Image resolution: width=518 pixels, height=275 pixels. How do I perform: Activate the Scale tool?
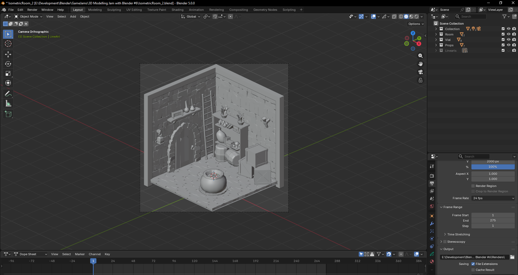pyautogui.click(x=8, y=73)
